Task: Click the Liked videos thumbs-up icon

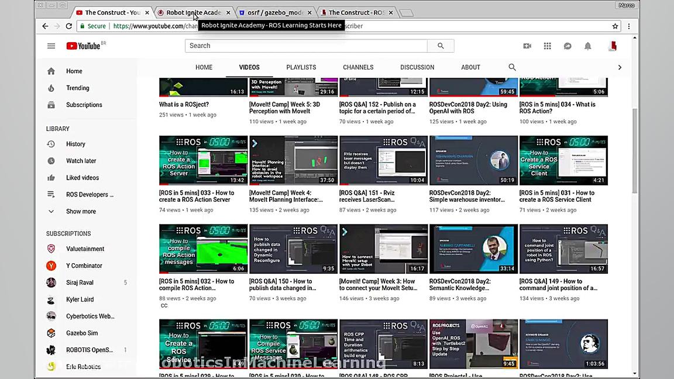Action: pos(51,177)
